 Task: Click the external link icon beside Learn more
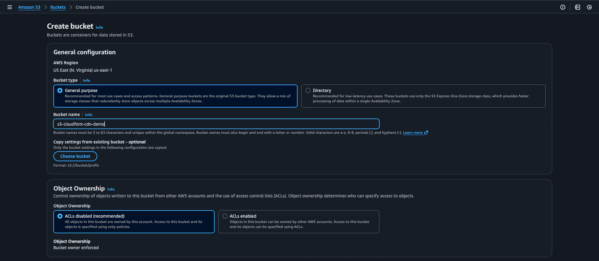pos(426,133)
